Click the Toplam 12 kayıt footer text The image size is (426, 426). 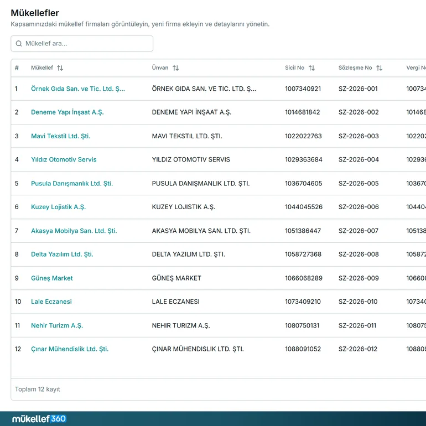(x=38, y=389)
